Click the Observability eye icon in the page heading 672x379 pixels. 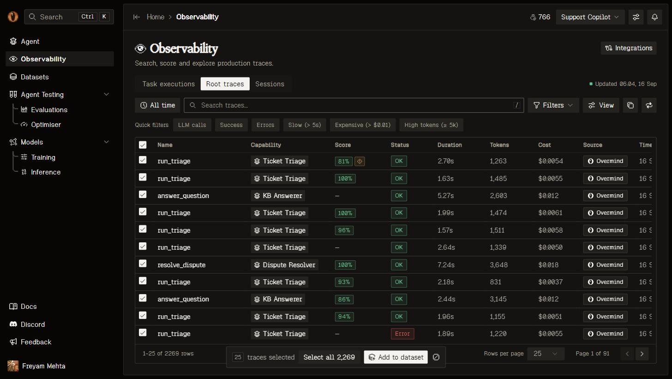[140, 48]
